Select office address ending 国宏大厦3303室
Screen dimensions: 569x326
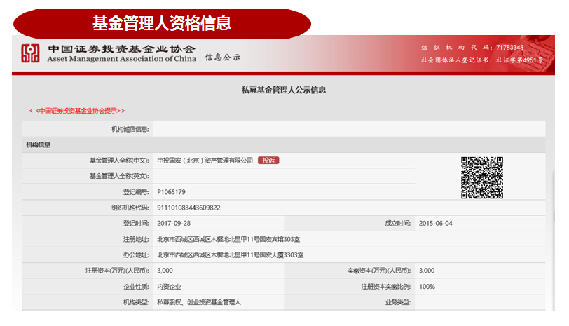[230, 255]
